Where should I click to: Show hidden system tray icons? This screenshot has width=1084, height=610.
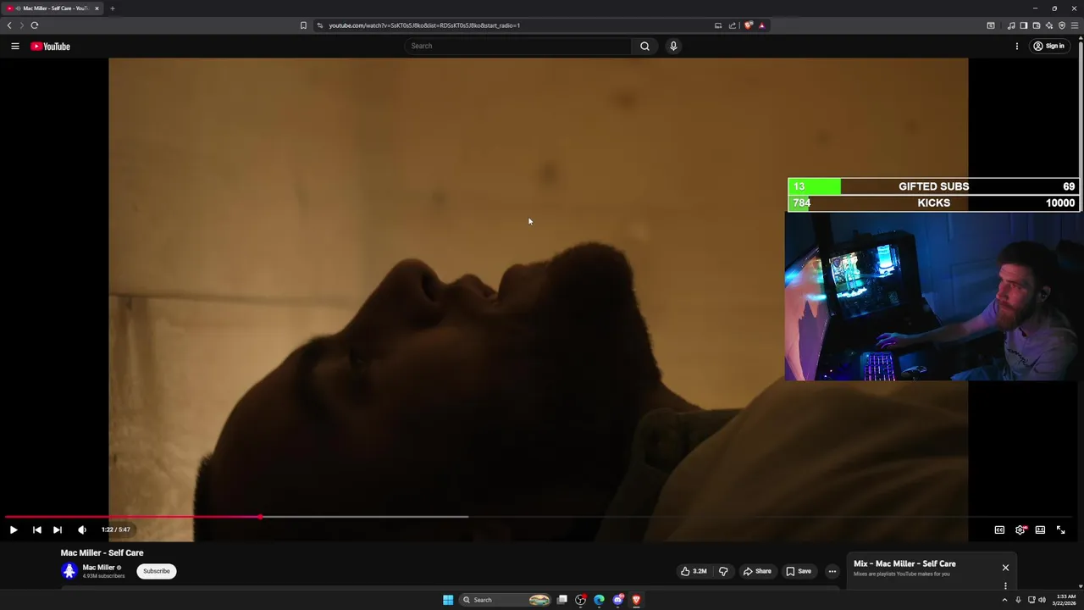tap(1004, 600)
